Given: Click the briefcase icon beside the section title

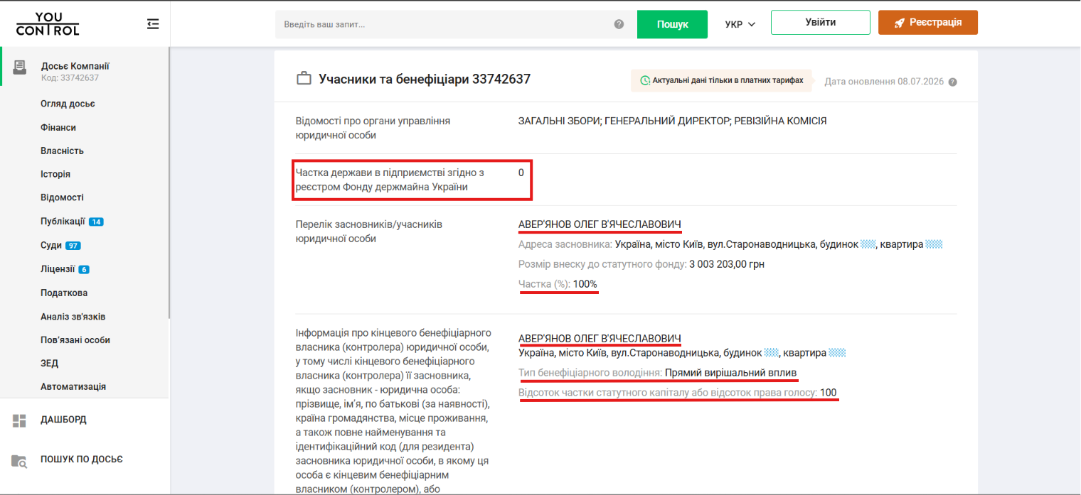Looking at the screenshot, I should pyautogui.click(x=304, y=79).
